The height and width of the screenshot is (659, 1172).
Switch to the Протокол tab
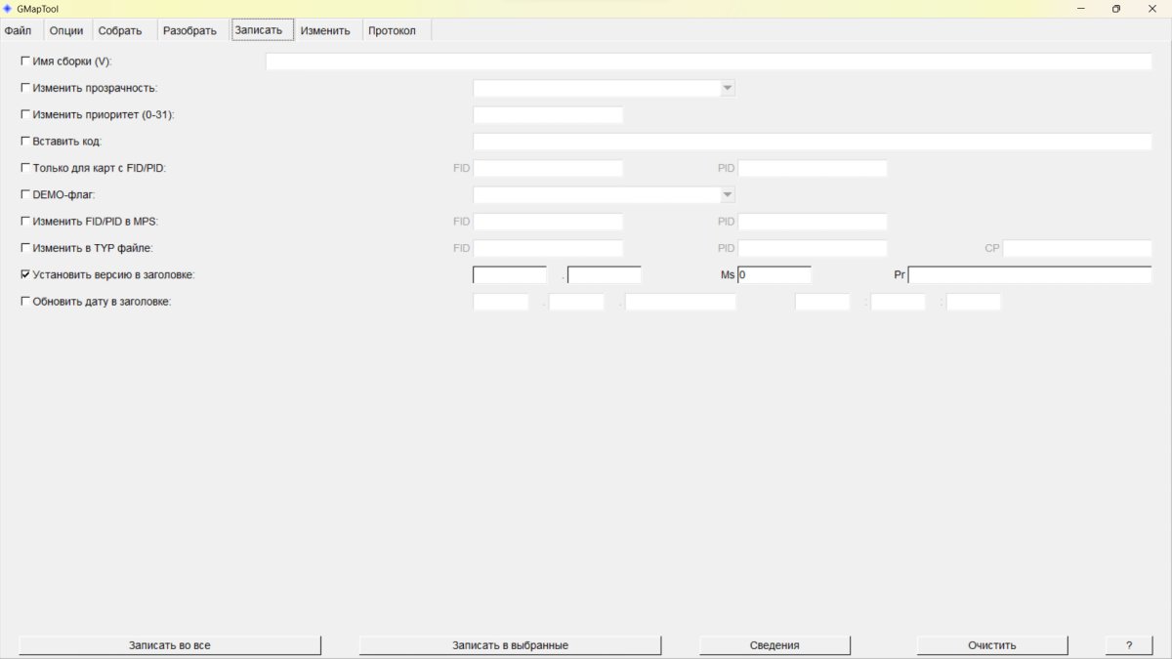click(392, 30)
